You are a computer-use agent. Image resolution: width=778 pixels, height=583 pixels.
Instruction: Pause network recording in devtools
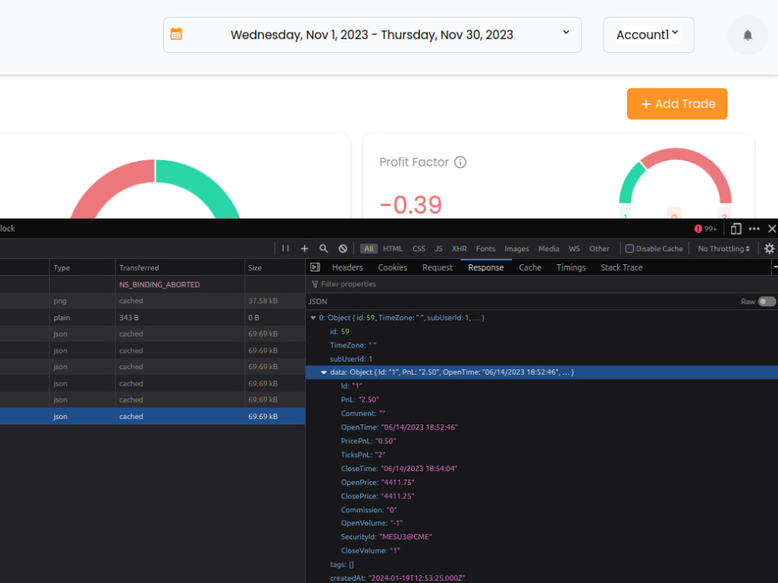point(286,249)
